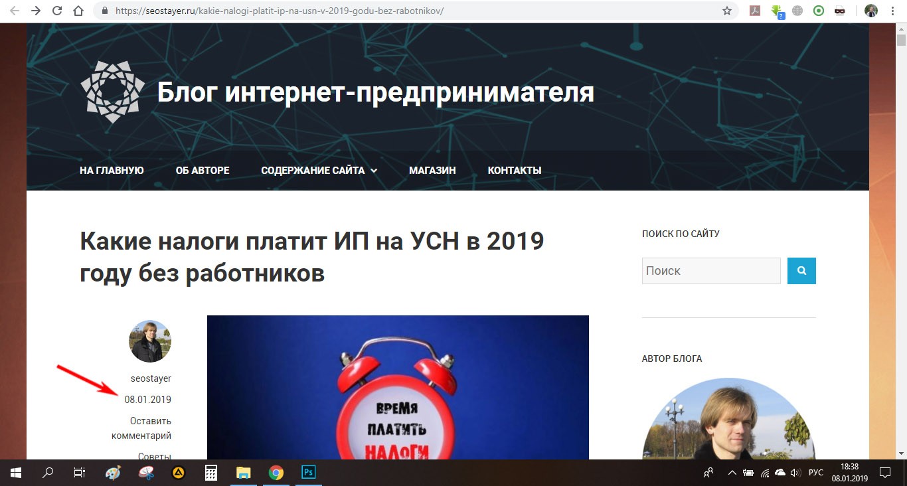
Task: Go back to the previous page
Action: pyautogui.click(x=14, y=11)
